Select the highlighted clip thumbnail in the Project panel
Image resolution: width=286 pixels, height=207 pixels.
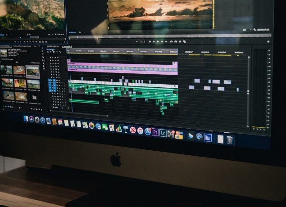(32, 71)
